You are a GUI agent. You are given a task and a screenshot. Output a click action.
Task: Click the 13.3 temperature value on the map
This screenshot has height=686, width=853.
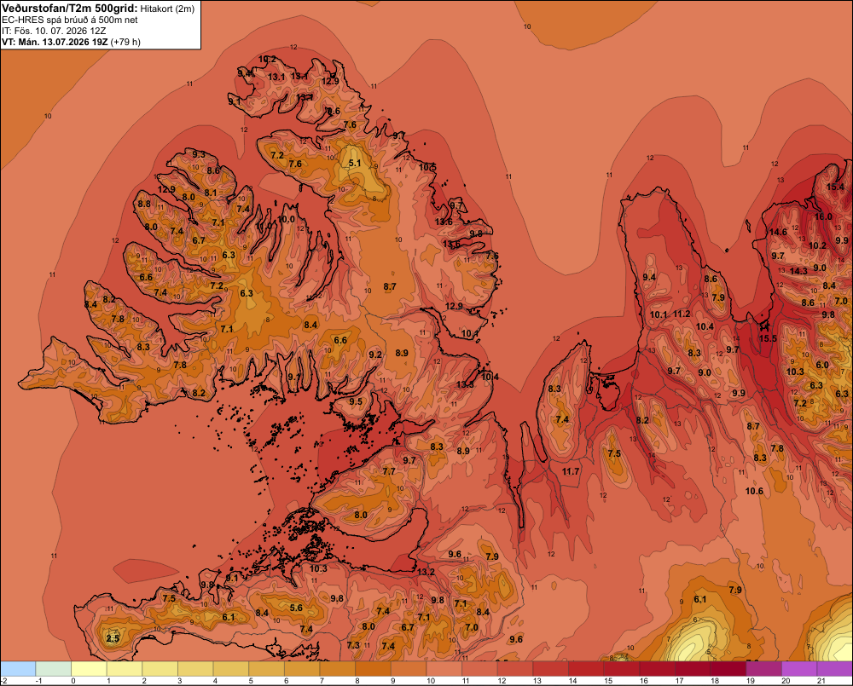[x=465, y=384]
